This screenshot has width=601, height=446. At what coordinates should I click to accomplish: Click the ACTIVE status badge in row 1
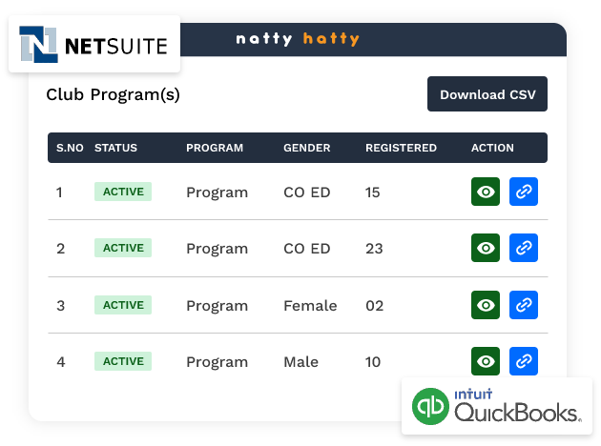point(123,192)
